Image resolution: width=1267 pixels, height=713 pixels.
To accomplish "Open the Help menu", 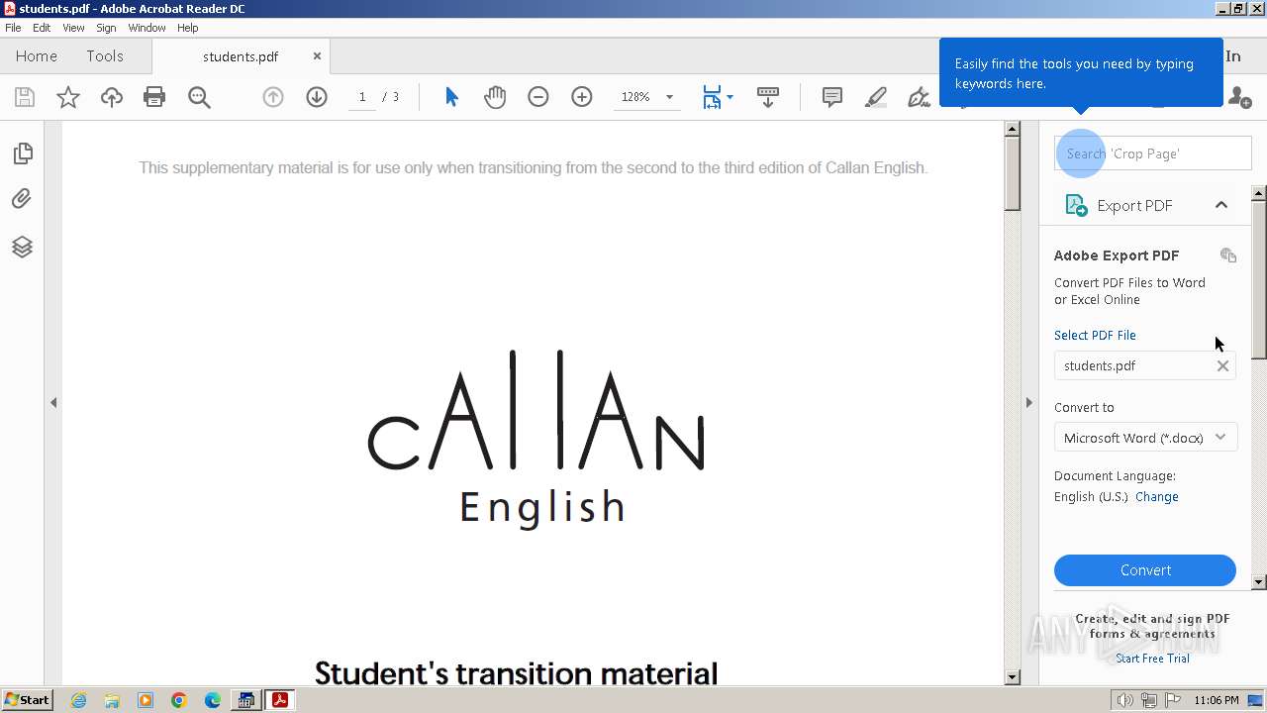I will coord(188,28).
